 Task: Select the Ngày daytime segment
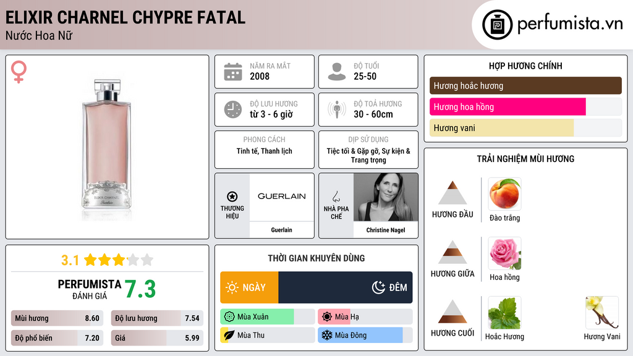coord(249,287)
